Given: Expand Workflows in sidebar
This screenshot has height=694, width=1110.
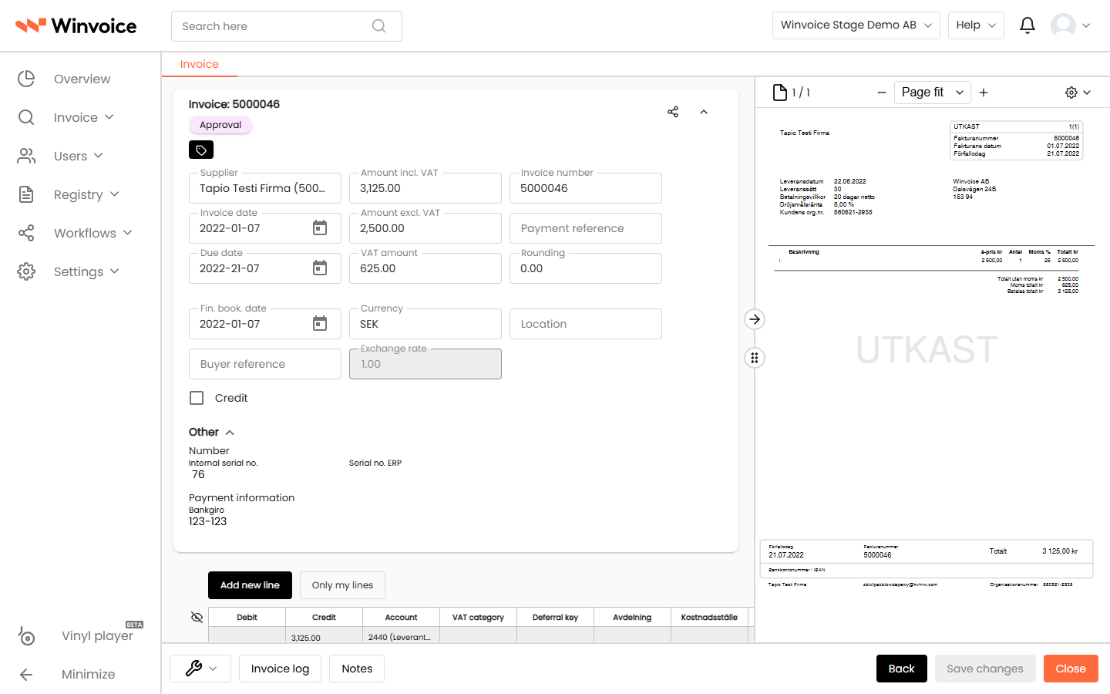Looking at the screenshot, I should click(76, 233).
